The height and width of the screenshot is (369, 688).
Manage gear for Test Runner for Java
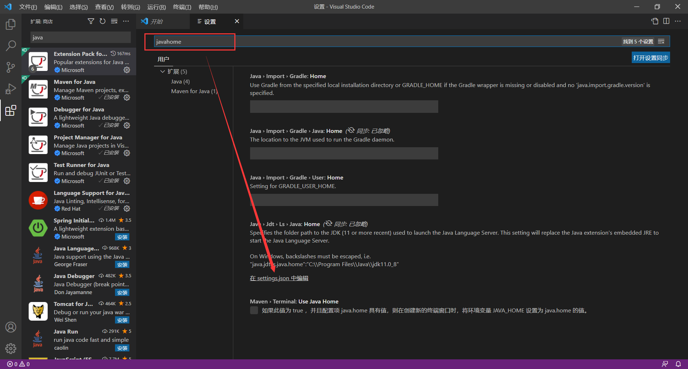click(x=127, y=181)
